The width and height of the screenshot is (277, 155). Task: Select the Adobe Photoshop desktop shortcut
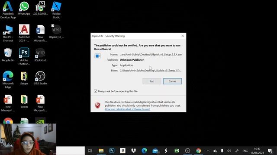coord(24,56)
